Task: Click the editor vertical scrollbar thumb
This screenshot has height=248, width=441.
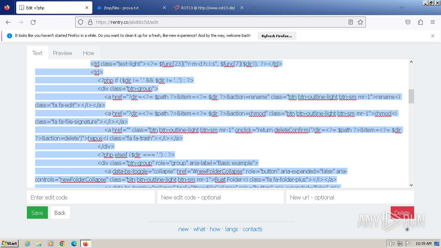Action: 411,96
